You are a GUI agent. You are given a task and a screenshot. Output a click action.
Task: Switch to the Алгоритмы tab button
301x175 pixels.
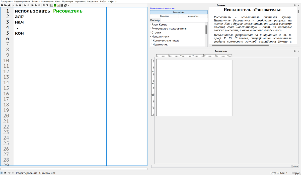[193, 16]
